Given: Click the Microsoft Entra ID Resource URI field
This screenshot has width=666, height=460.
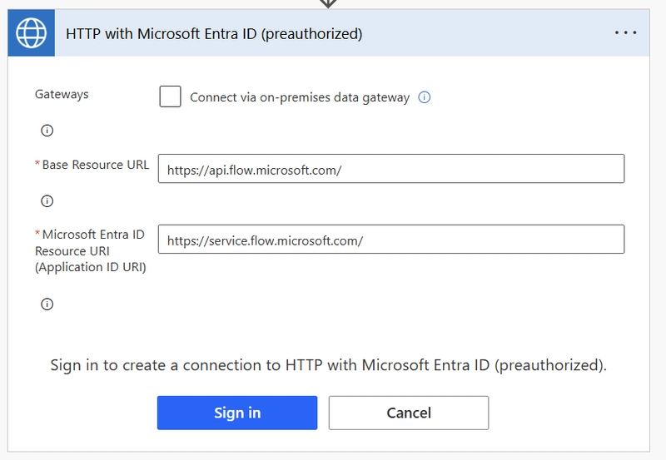Looking at the screenshot, I should (x=391, y=240).
